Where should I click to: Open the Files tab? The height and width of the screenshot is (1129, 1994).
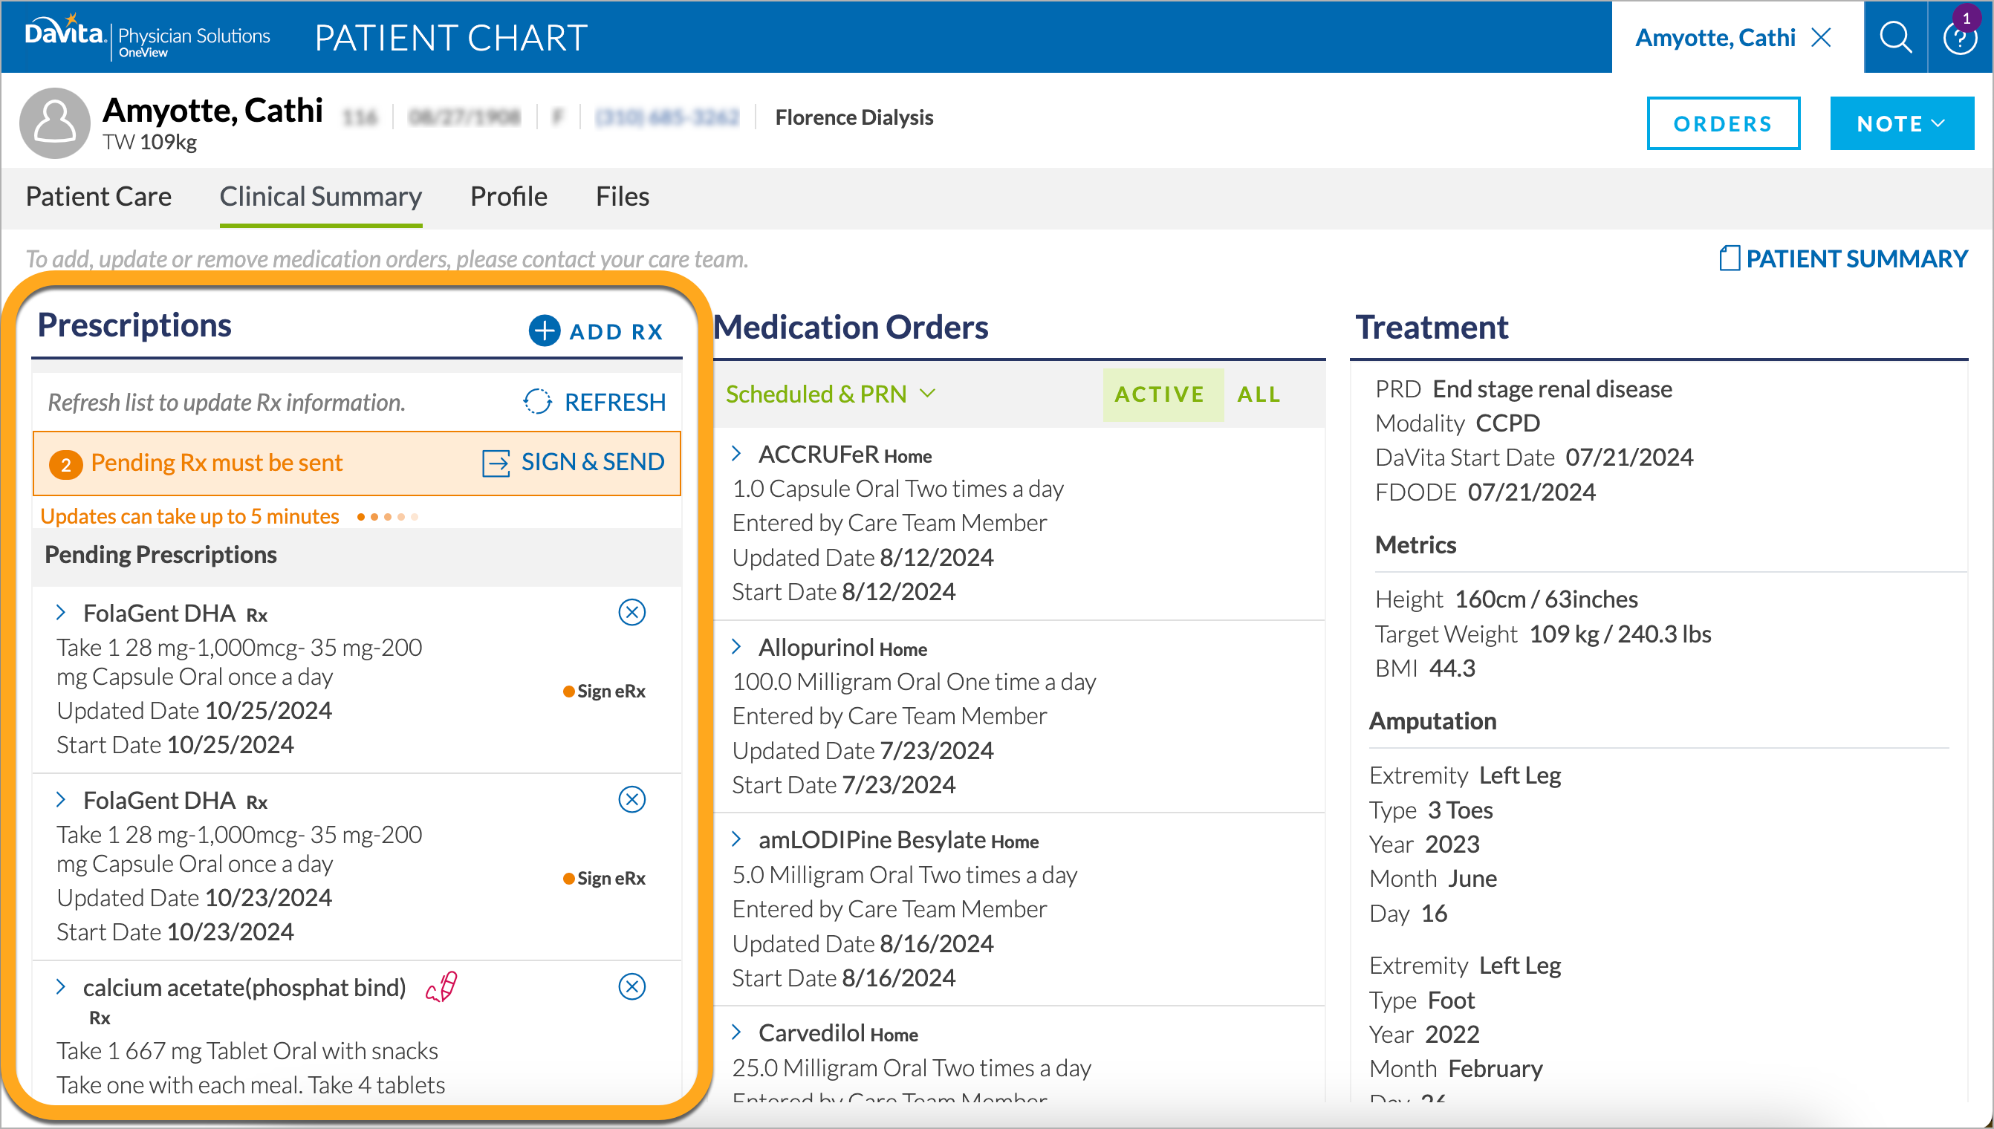pos(622,196)
